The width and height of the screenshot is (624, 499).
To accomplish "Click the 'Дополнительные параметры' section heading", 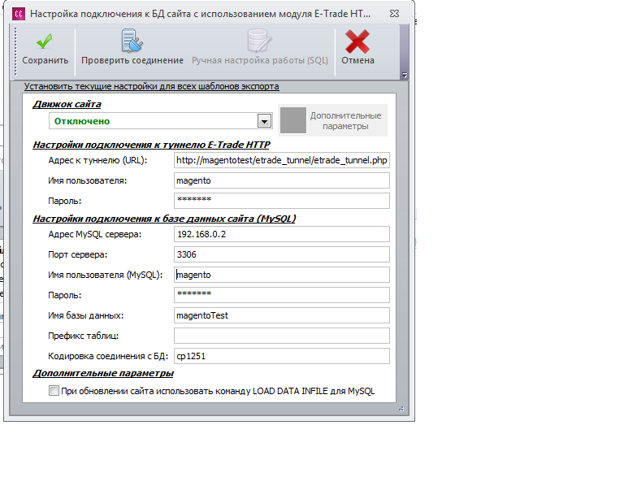I will 103,373.
